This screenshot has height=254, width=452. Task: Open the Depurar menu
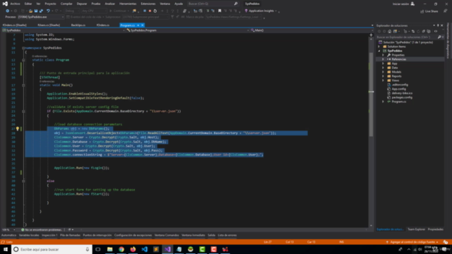click(82, 4)
